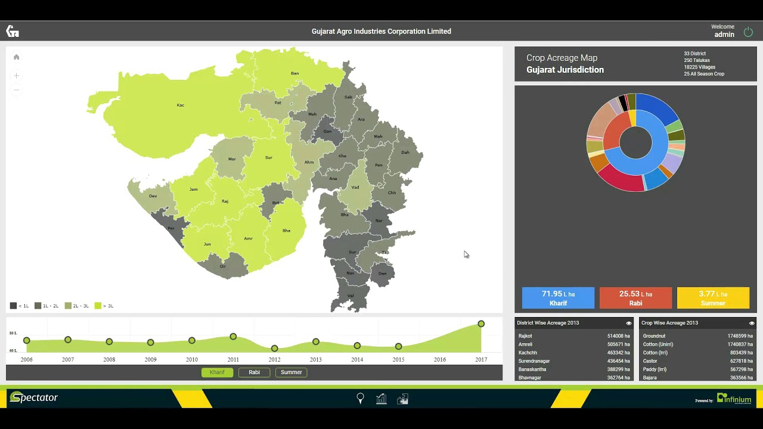Click the Jun district on the map
This screenshot has width=763, height=429.
pyautogui.click(x=207, y=244)
